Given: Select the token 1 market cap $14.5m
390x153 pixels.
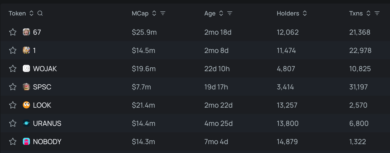Looking at the screenshot, I should tap(144, 50).
